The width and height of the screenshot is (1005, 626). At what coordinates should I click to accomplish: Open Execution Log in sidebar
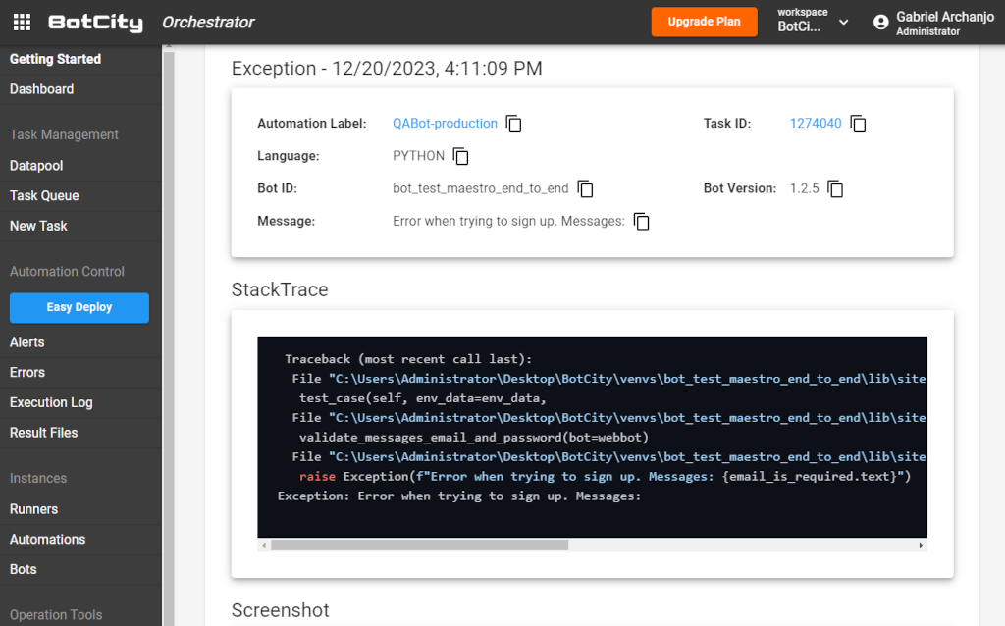(x=51, y=402)
